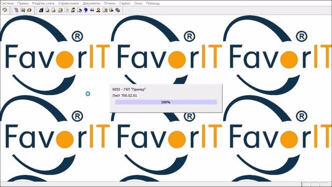Image resolution: width=332 pixels, height=187 pixels.
Task: Open the Окно menu
Action: [138, 4]
